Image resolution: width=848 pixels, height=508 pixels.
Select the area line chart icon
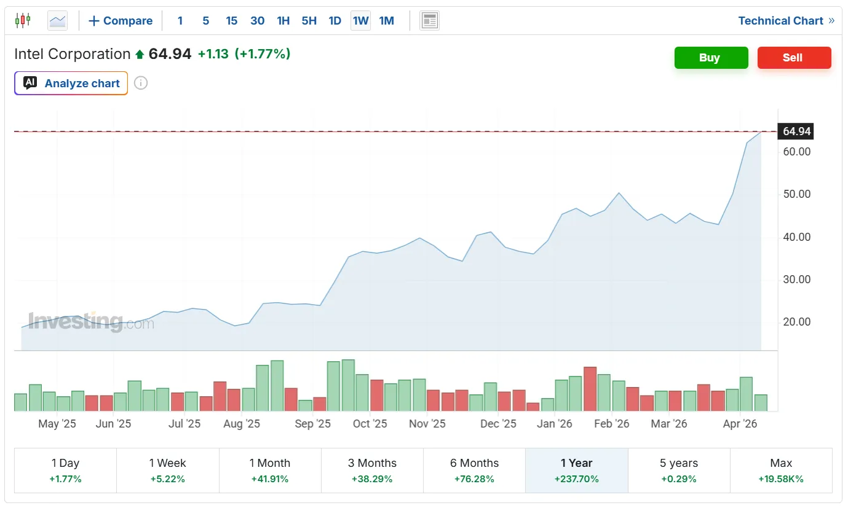click(x=58, y=20)
